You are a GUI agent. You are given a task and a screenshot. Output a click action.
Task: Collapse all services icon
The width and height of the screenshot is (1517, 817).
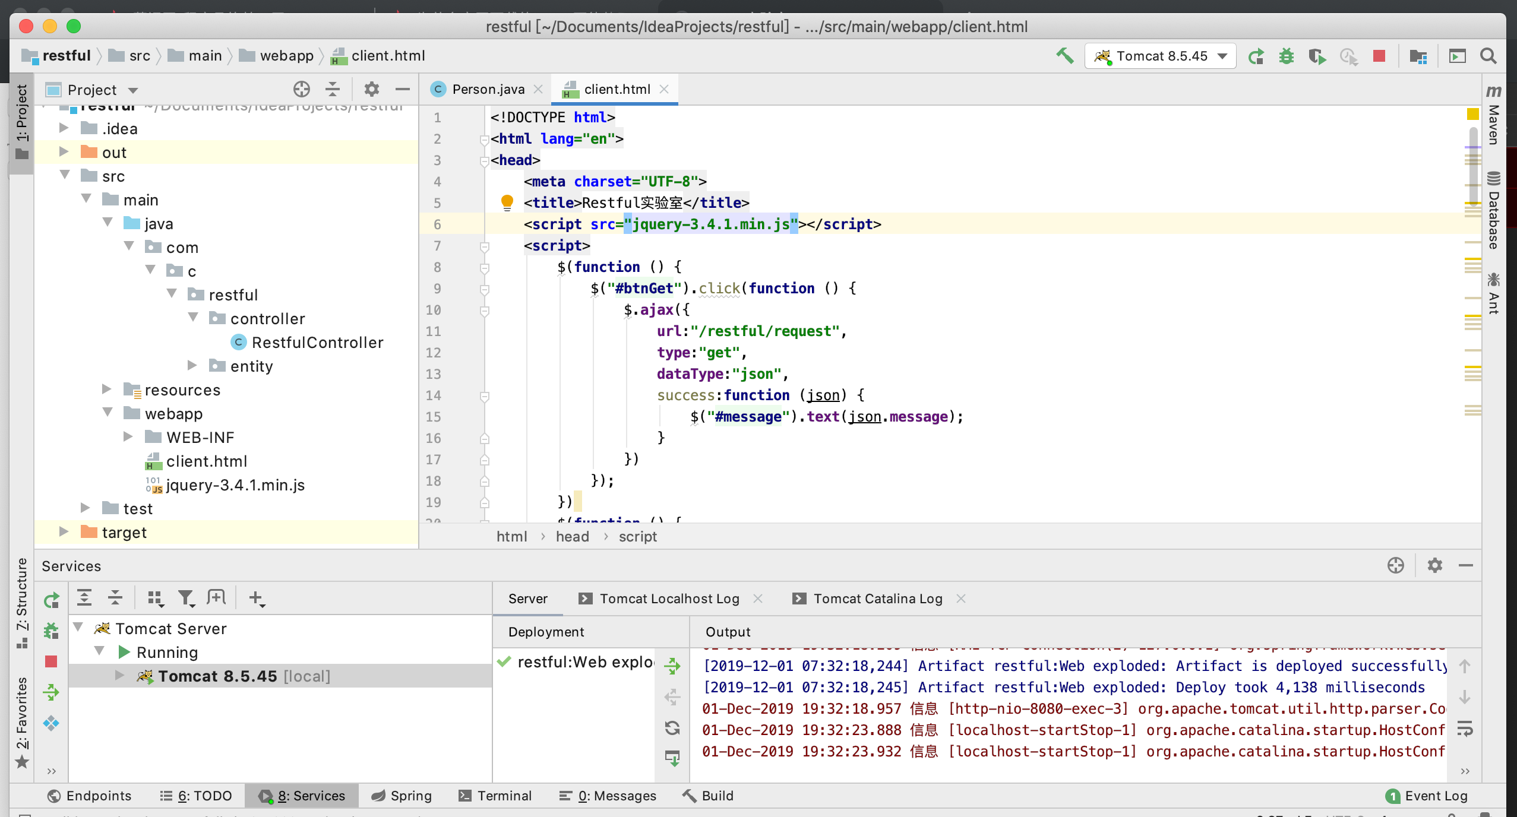(115, 598)
